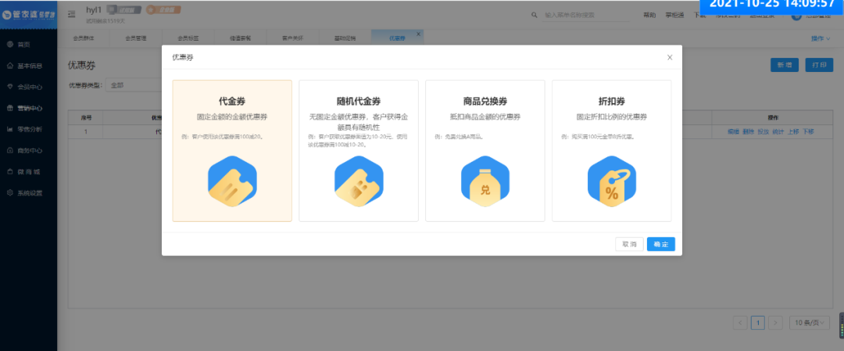844x351 pixels.
Task: Confirm with the 确定 button
Action: tap(661, 245)
